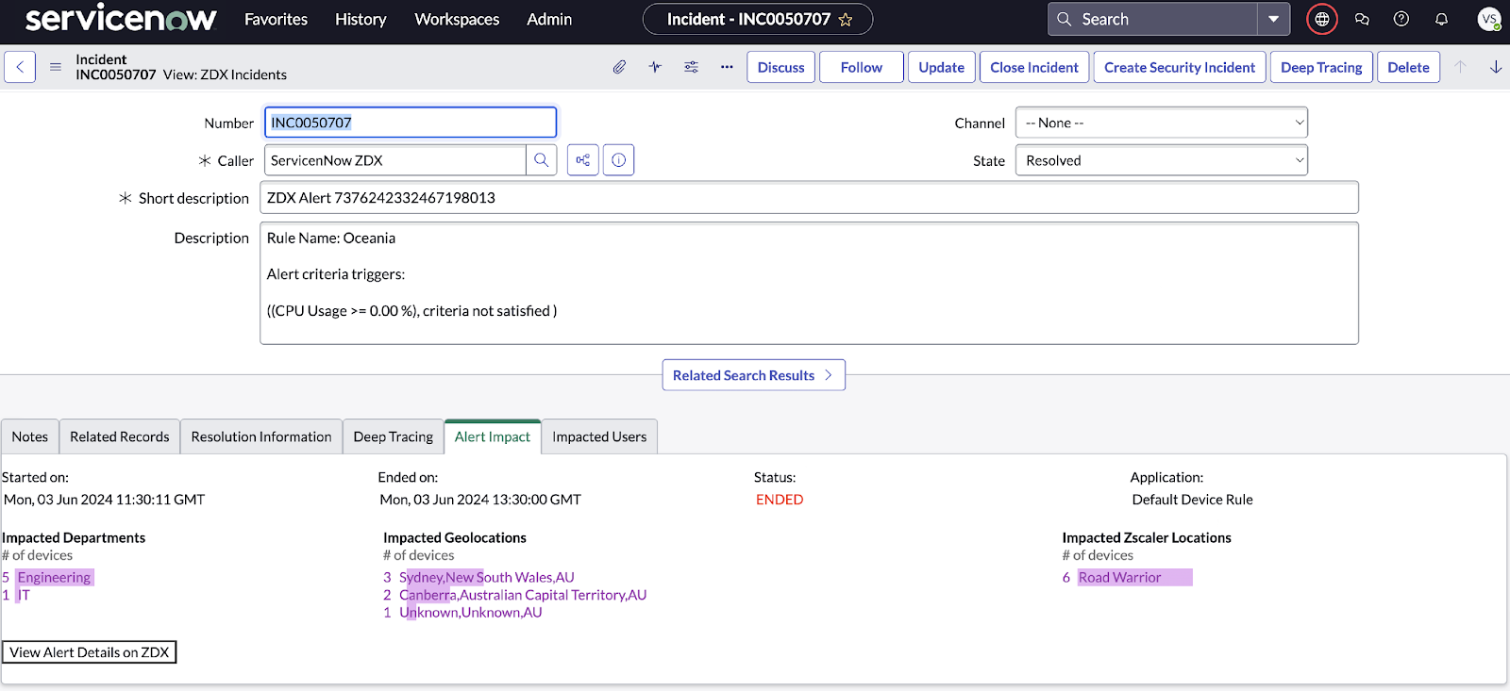Click inside the Description text area

[809, 283]
